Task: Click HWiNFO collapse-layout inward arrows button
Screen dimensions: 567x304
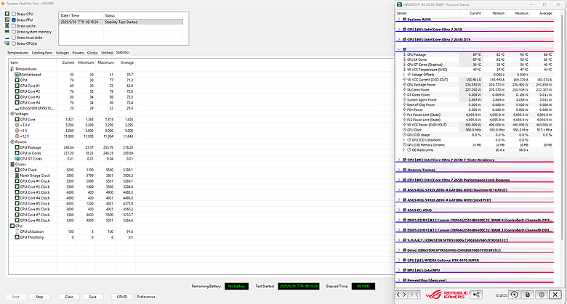Action: click(414, 295)
